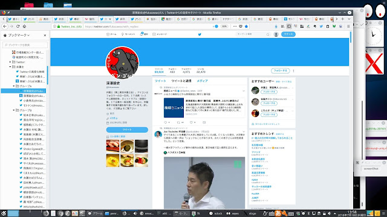The image size is (387, 217).
Task: Like the 産経ニュース tweet heart icon
Action: (191, 122)
